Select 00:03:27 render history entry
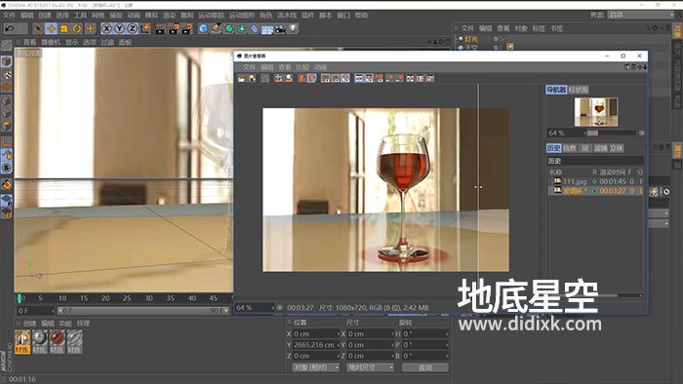This screenshot has width=683, height=384. coord(595,191)
